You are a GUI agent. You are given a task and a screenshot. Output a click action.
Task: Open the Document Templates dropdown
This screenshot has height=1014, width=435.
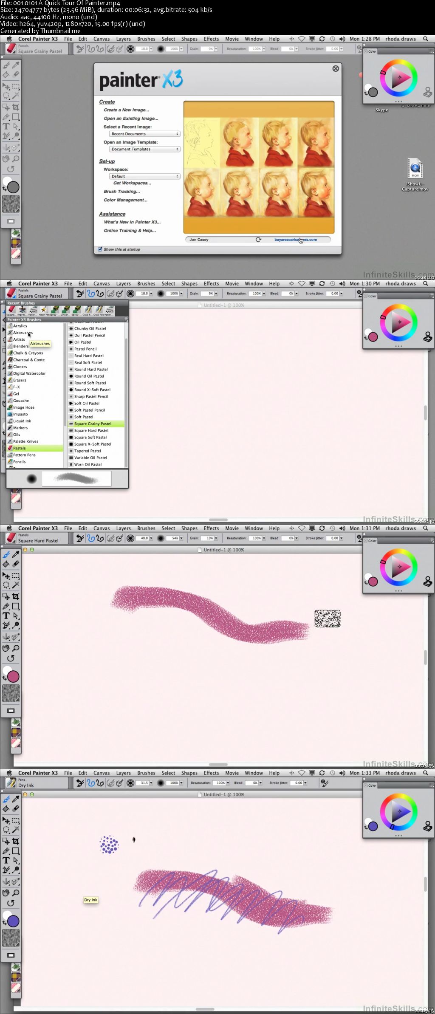(144, 149)
